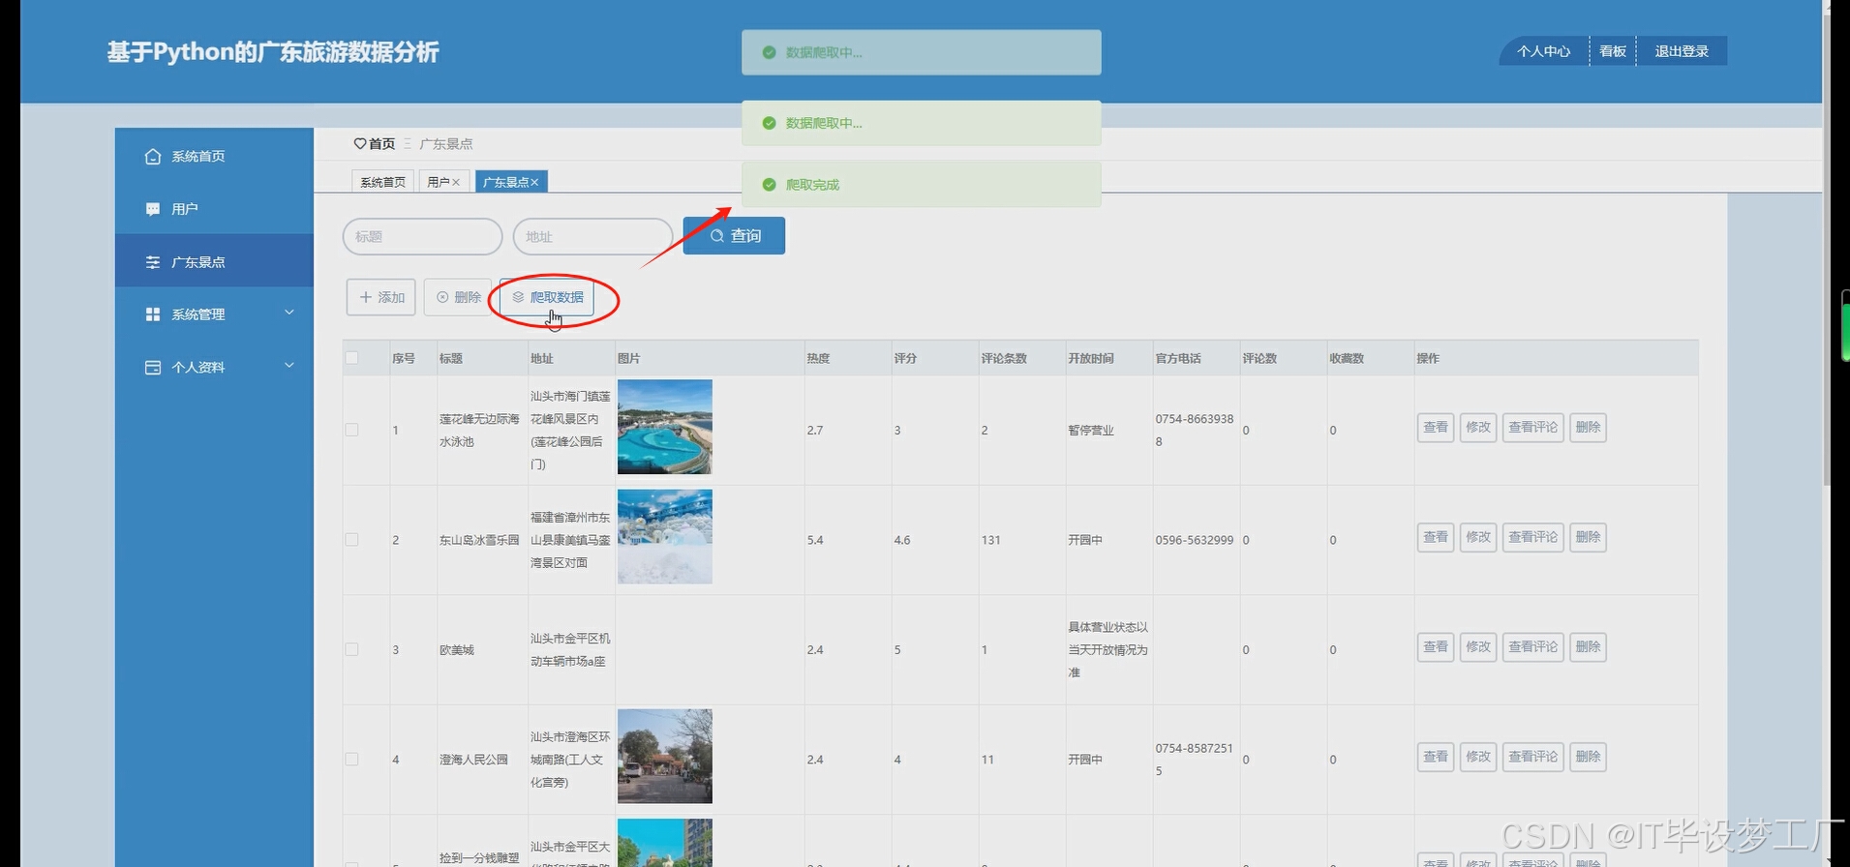This screenshot has height=867, width=1850.
Task: Click 查看评论 for 澄海人民公园 row
Action: 1533,757
